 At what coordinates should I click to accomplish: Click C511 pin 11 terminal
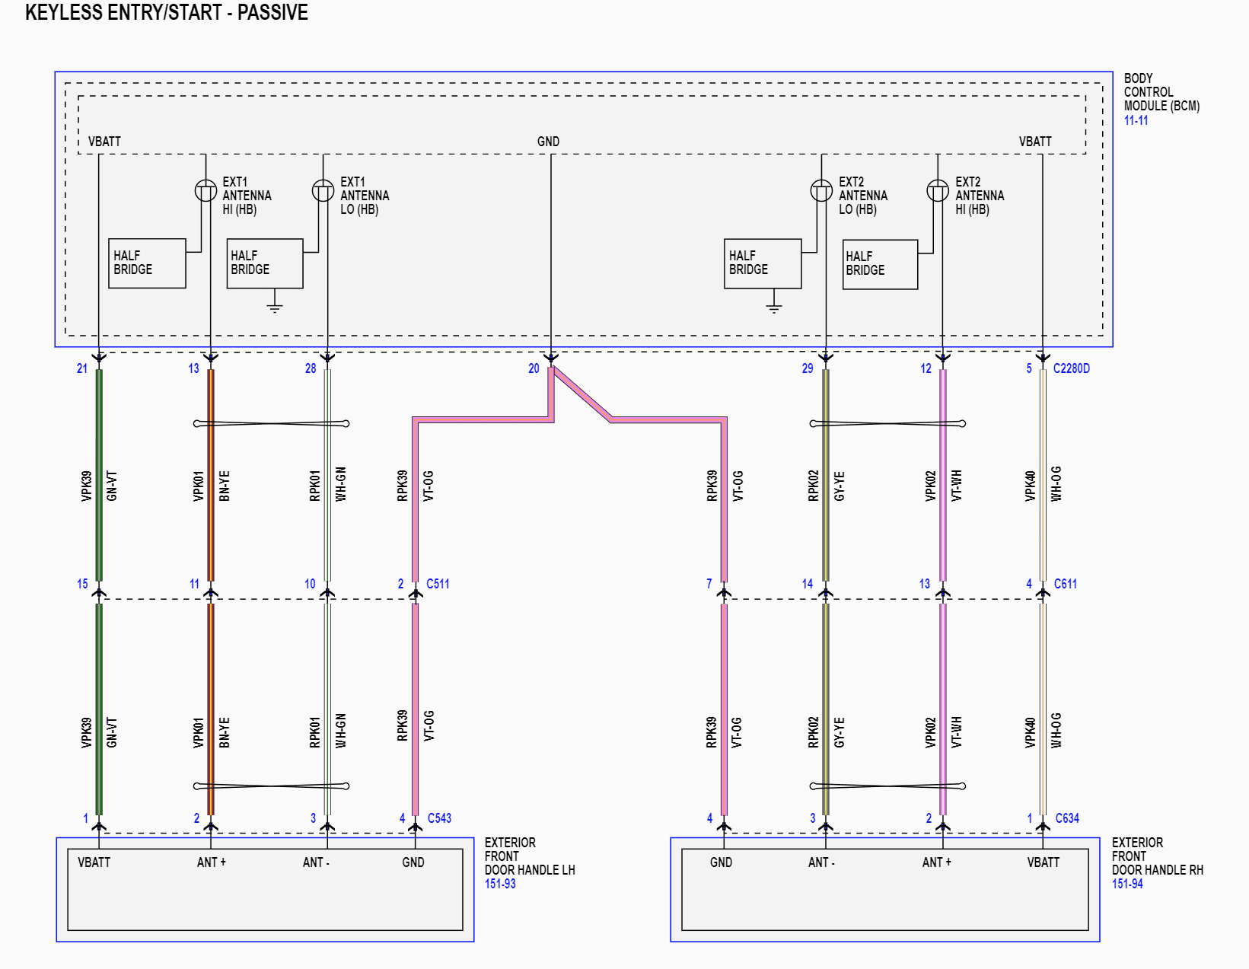(211, 592)
